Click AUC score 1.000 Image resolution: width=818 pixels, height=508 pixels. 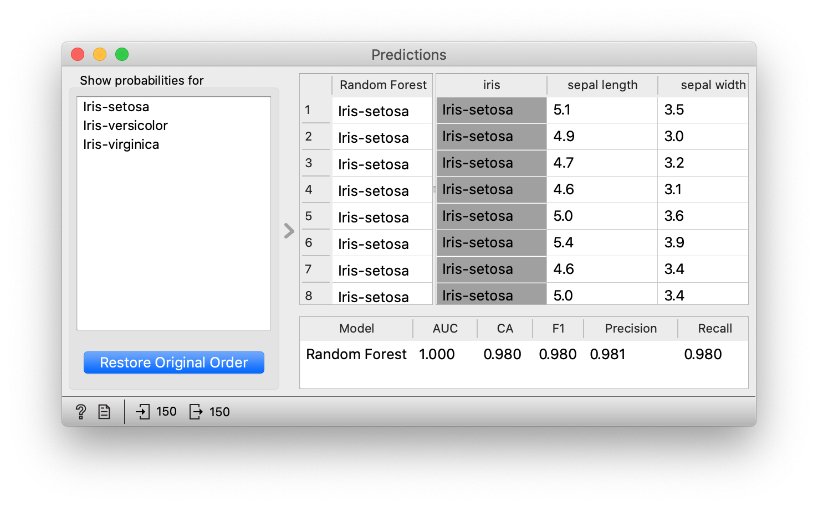point(437,354)
